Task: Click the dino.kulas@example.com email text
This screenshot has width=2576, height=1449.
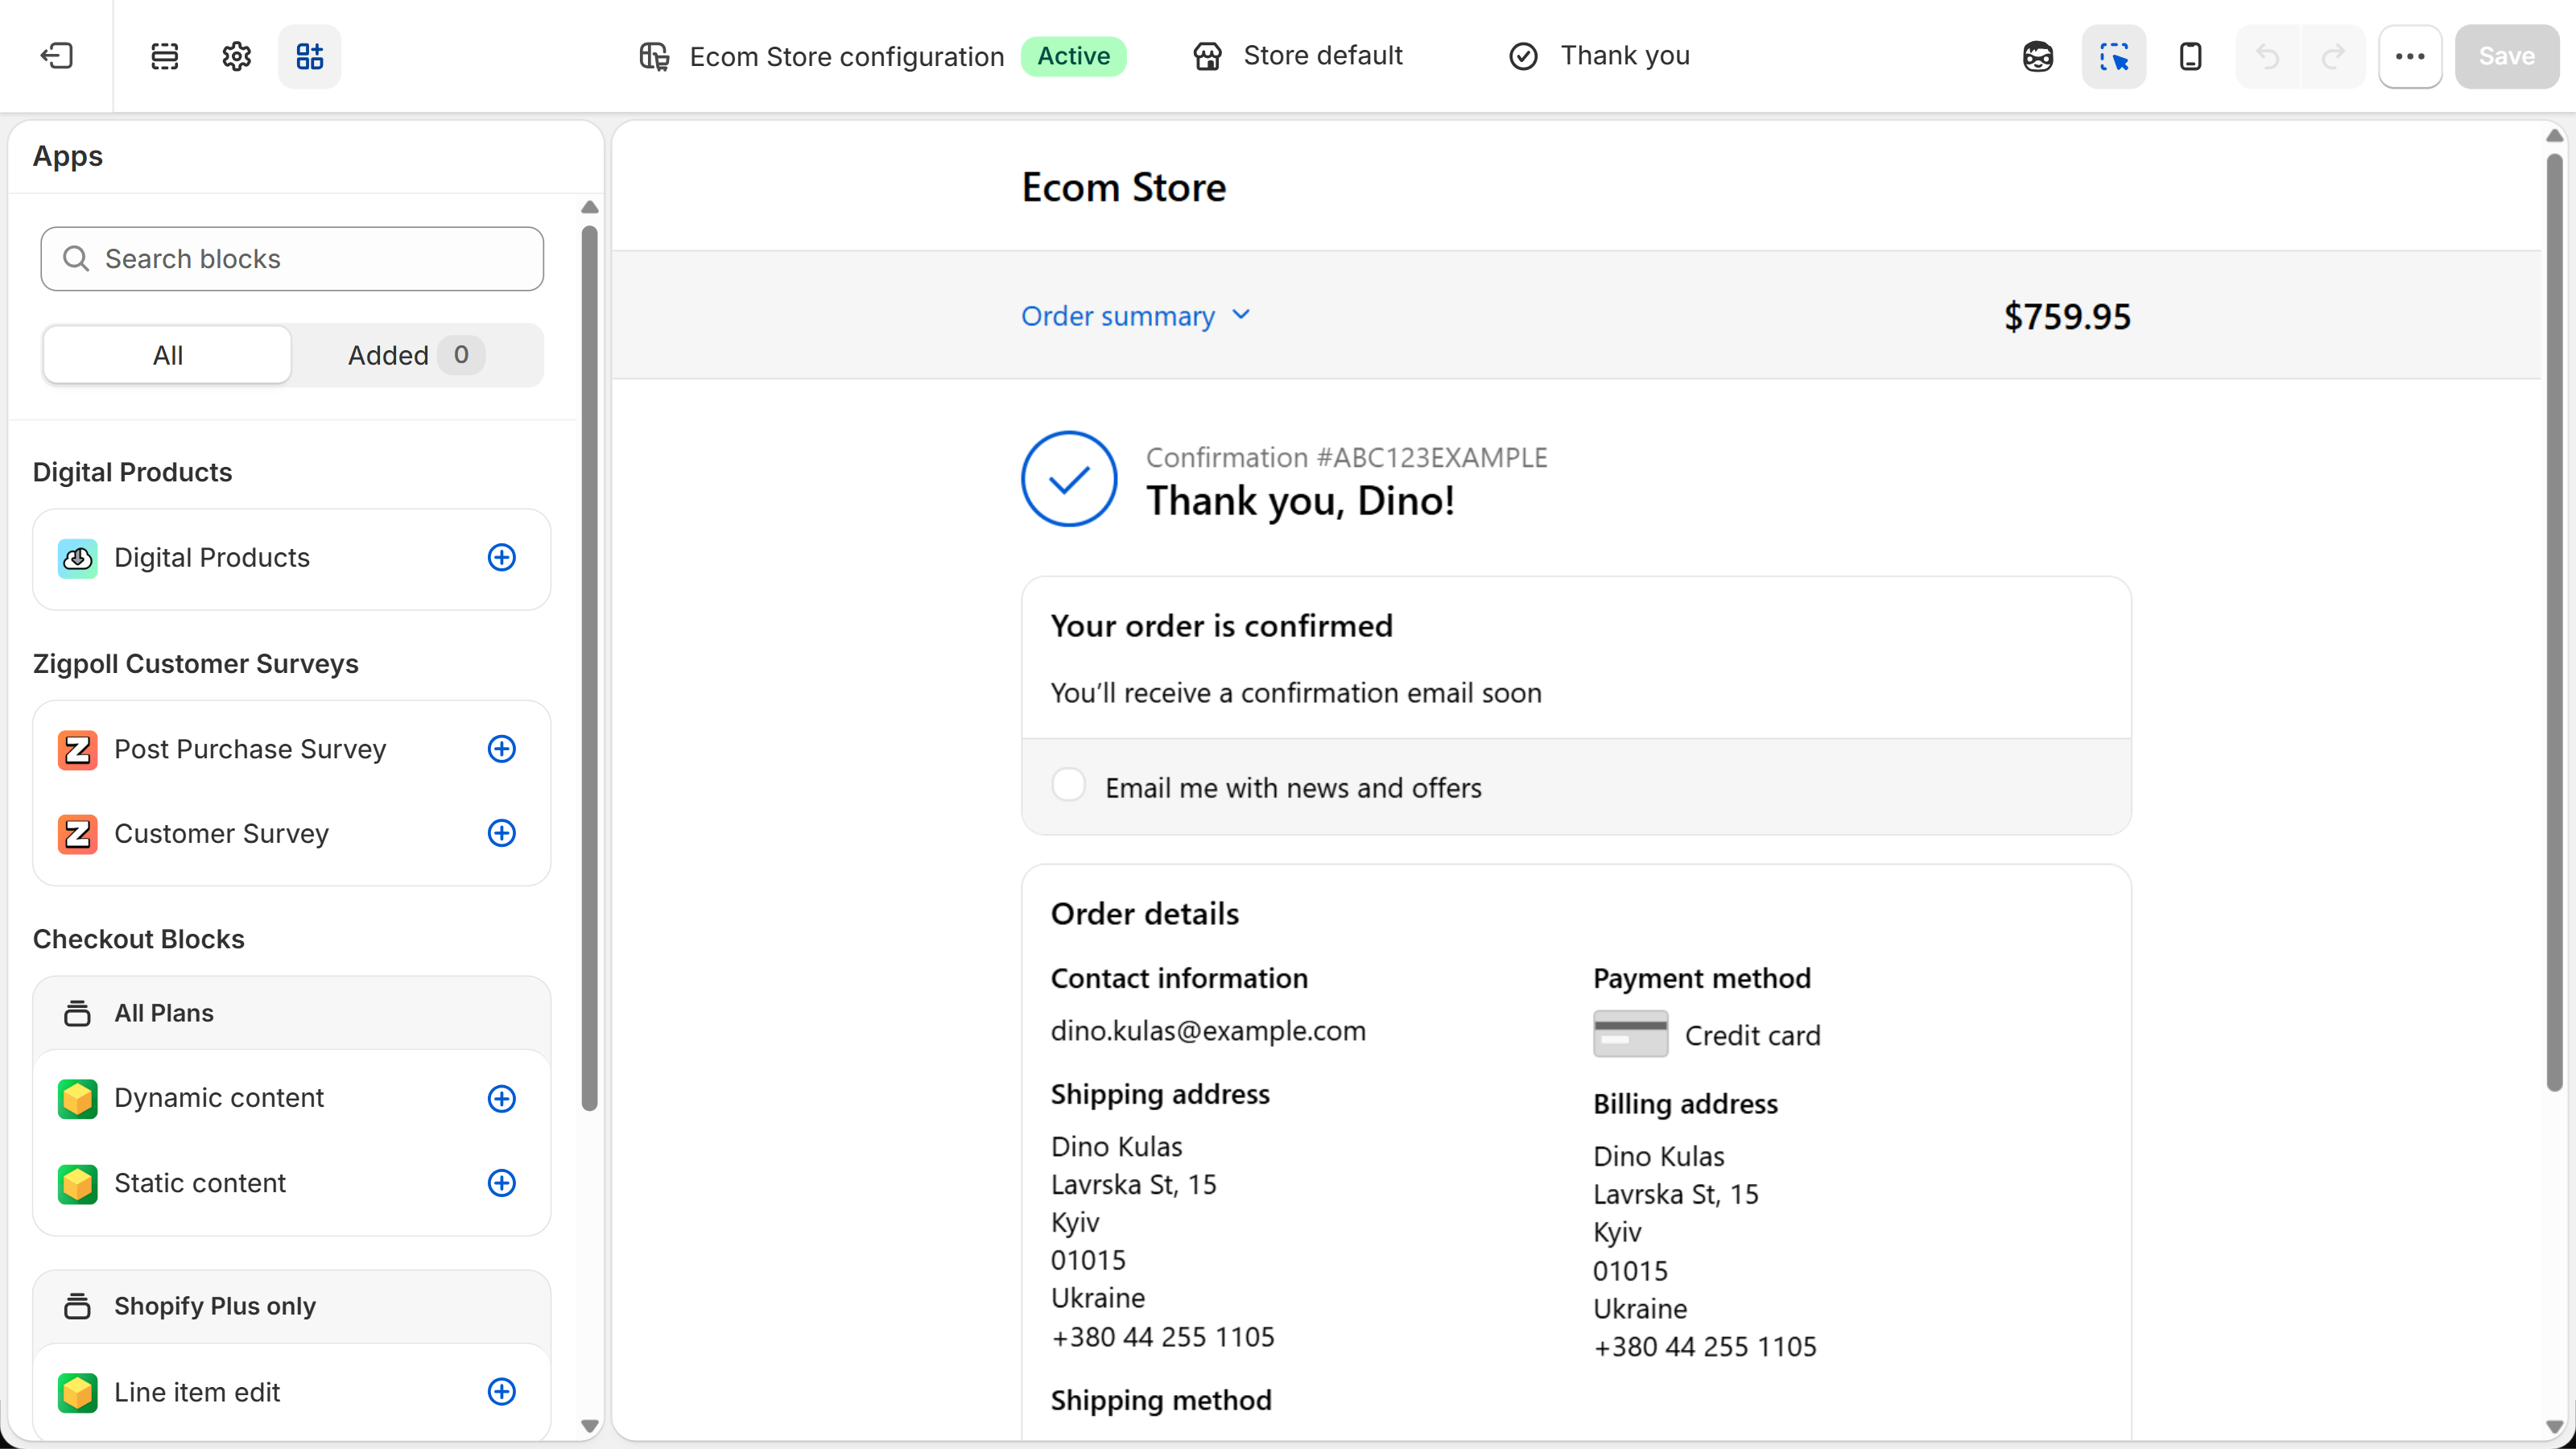Action: click(1208, 1031)
